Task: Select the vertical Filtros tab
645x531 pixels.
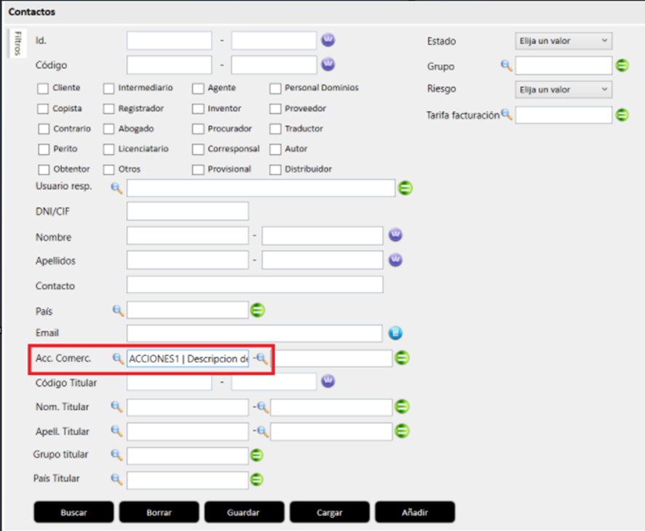Action: coord(16,45)
